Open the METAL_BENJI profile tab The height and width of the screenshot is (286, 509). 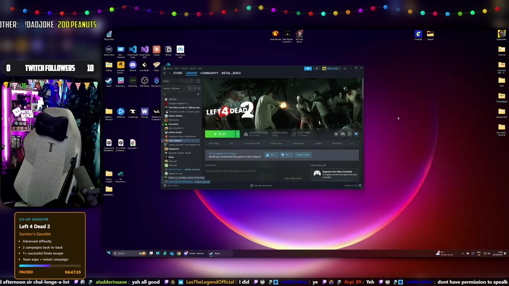point(231,73)
